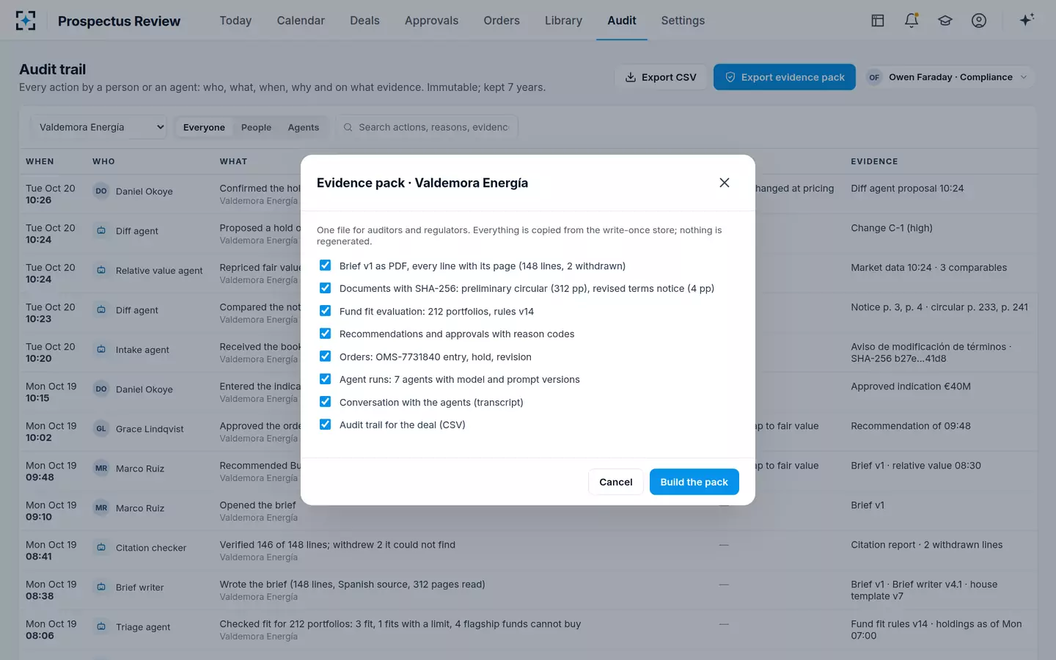Click the agent icon beside Intake agent
Image resolution: width=1056 pixels, height=660 pixels.
point(101,349)
